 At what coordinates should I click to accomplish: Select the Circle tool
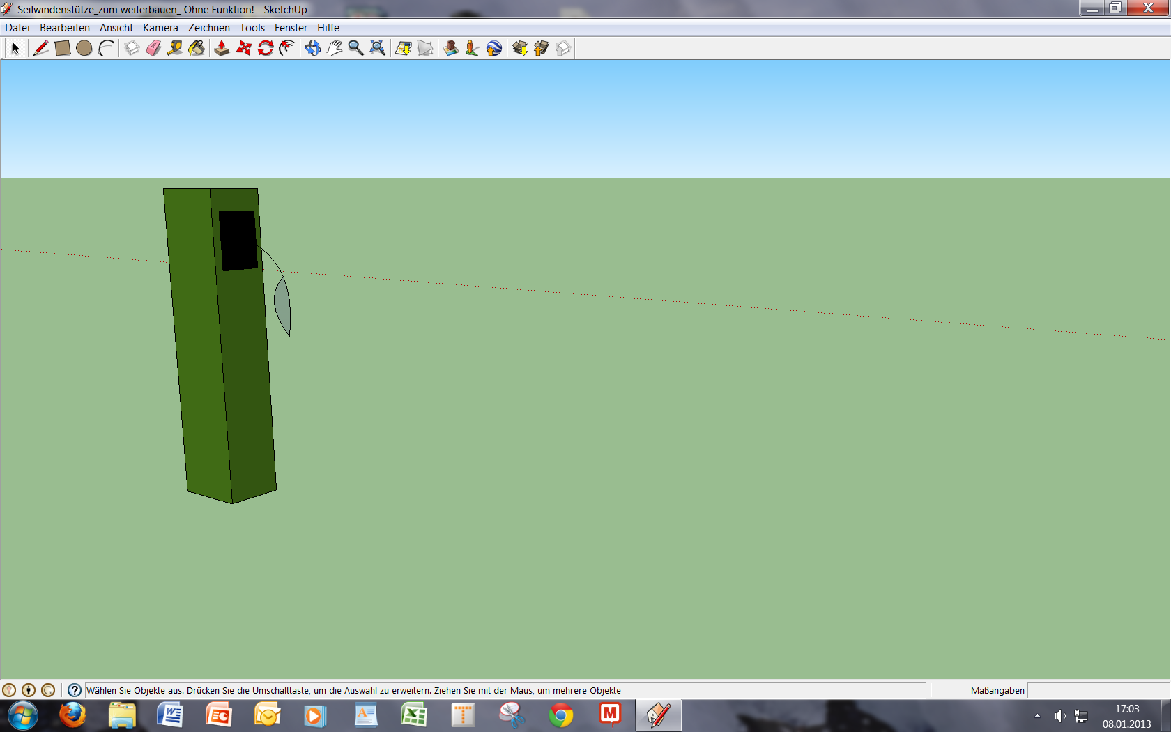(84, 48)
